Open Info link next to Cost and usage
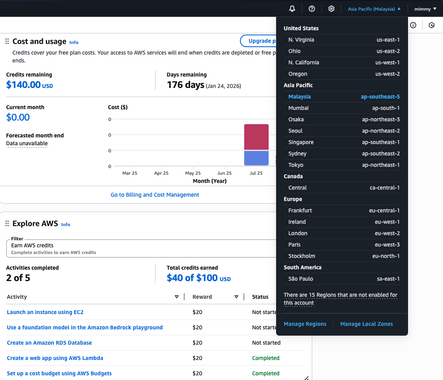Image resolution: width=443 pixels, height=380 pixels. pos(74,42)
